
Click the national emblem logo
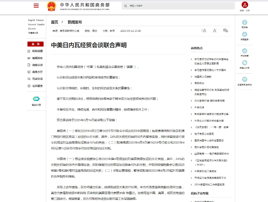click(x=52, y=6)
